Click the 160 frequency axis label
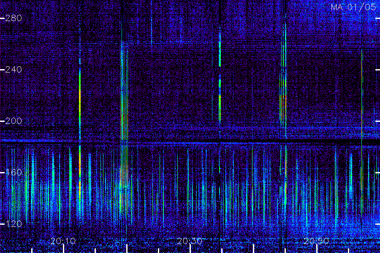The width and height of the screenshot is (380, 253). point(14,172)
